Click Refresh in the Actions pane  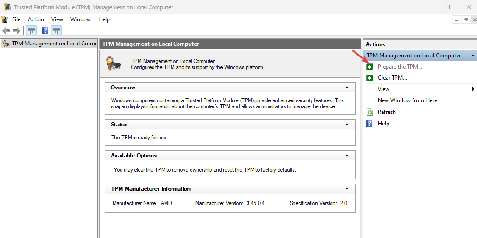(387, 112)
